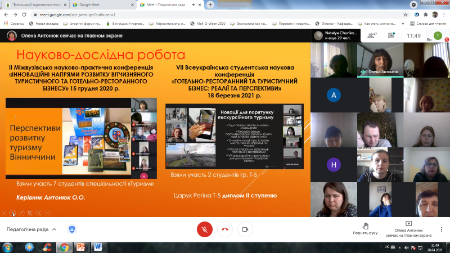This screenshot has height=253, width=450.
Task: Select the participant tile with letter A
Action: (x=334, y=95)
